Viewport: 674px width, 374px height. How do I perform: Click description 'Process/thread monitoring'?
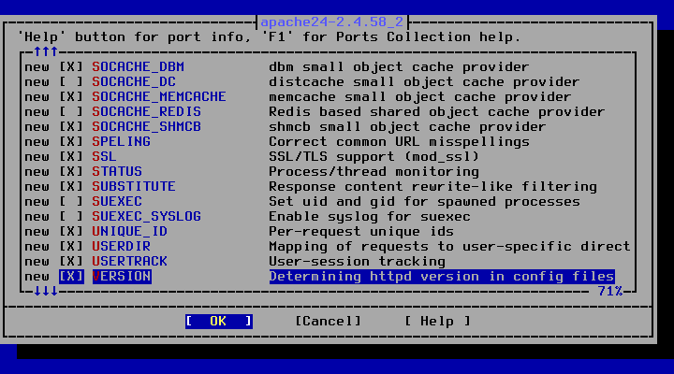(374, 172)
